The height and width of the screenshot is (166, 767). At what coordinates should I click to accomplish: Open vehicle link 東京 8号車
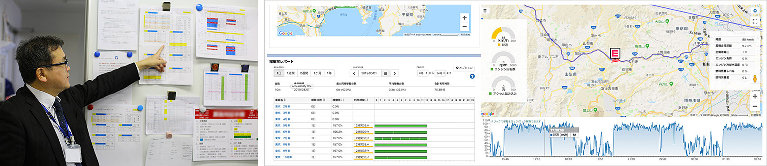[x=282, y=144]
